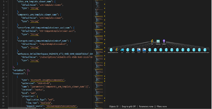Click line number 25 in the gutter

(x=3, y=67)
